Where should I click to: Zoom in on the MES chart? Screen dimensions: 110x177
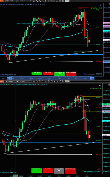40,1
